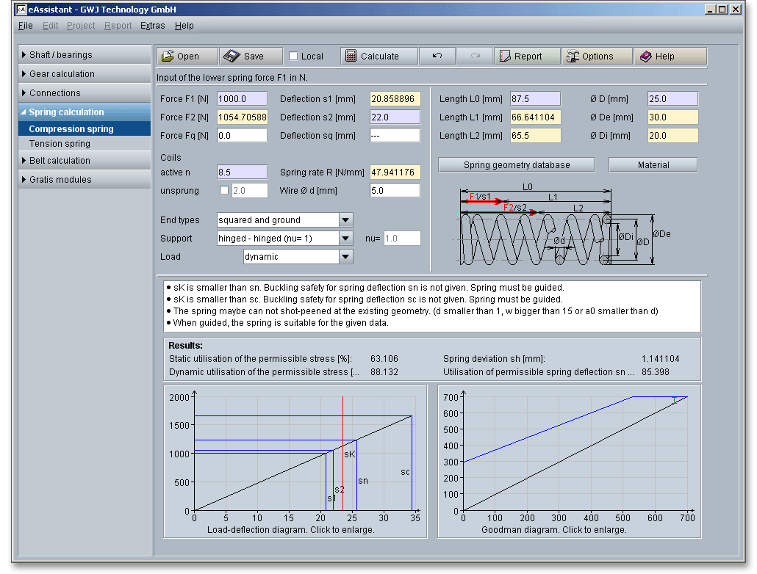Screen dimensions: 757x574
Task: Click the Spring geometry database button
Action: point(516,165)
